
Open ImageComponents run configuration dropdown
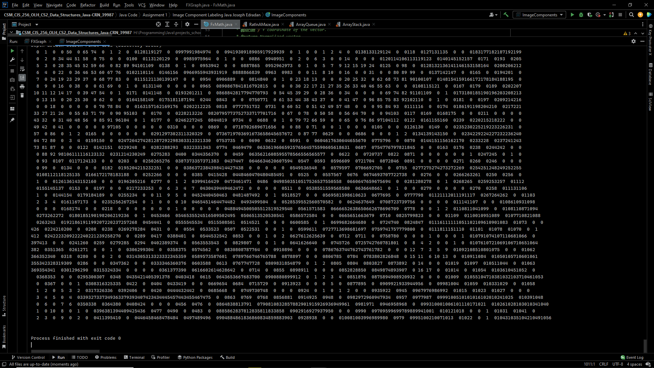(x=540, y=15)
